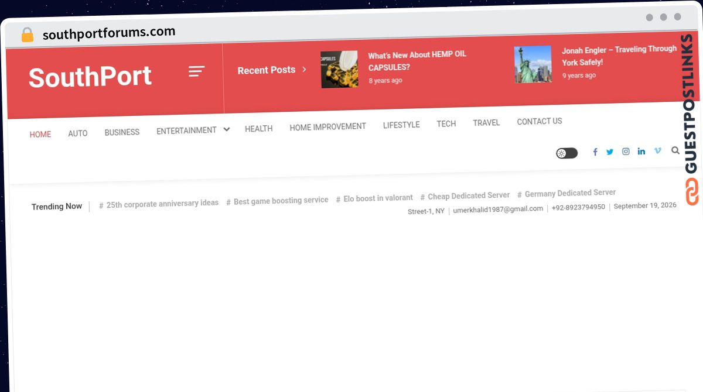Click the '8 years ago' post timestamp

coord(385,81)
